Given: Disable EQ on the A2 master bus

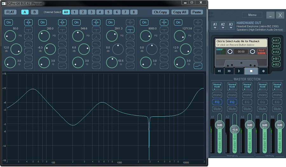Looking at the screenshot, I should coord(232,102).
